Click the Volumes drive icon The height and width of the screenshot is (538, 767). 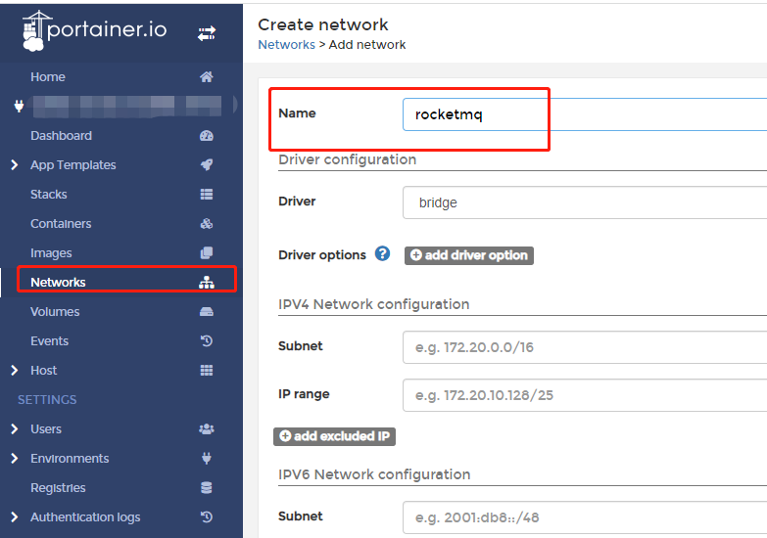coord(207,312)
